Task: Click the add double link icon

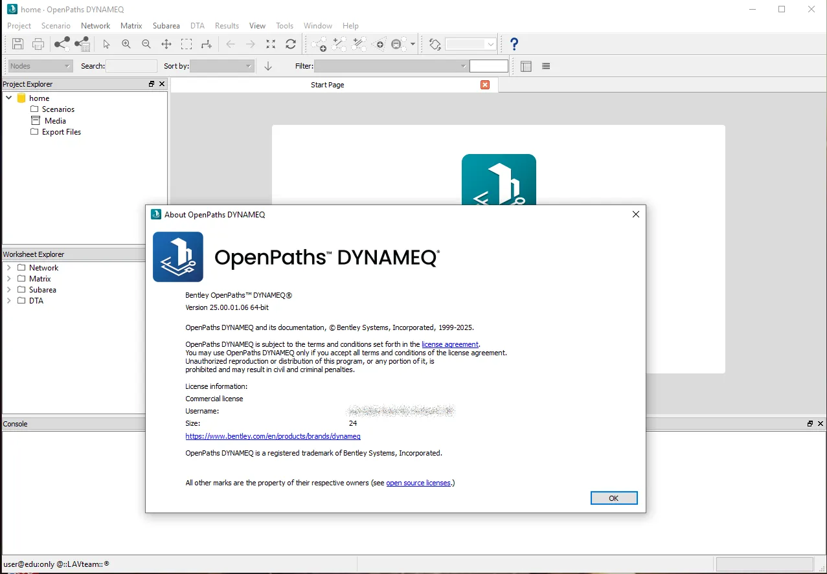Action: click(359, 44)
